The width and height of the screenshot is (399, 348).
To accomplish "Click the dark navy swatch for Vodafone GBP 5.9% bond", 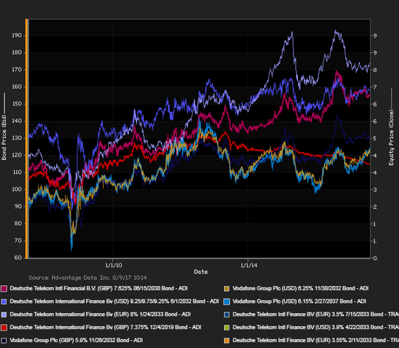I will pos(4,340).
